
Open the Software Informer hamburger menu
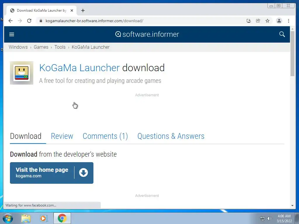pos(12,34)
